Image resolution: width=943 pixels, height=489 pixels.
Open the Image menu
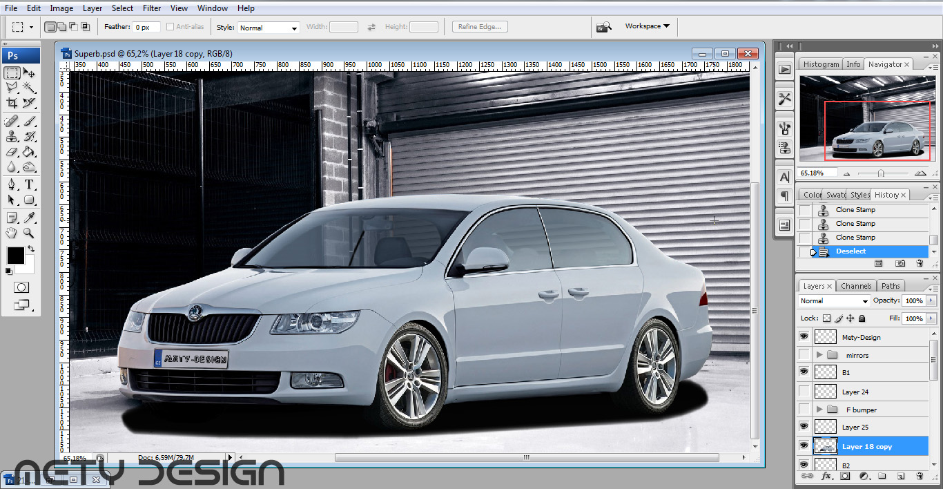[61, 8]
